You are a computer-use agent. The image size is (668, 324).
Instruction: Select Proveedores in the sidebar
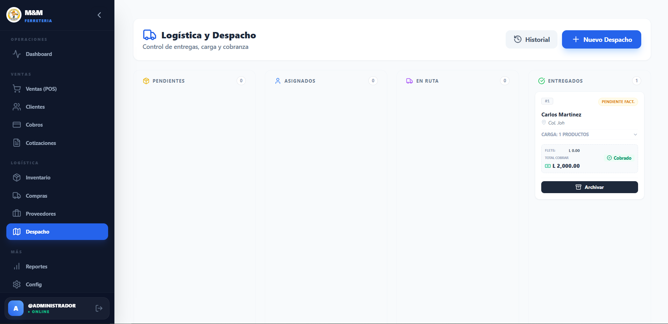pos(40,214)
